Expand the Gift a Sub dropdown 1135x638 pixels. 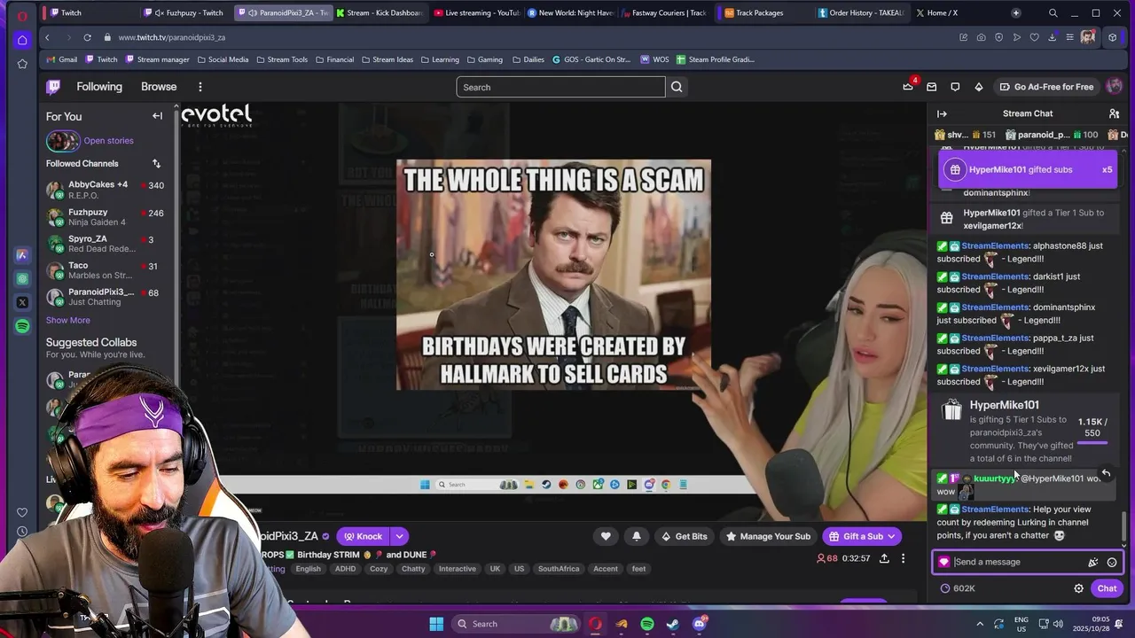[891, 536]
